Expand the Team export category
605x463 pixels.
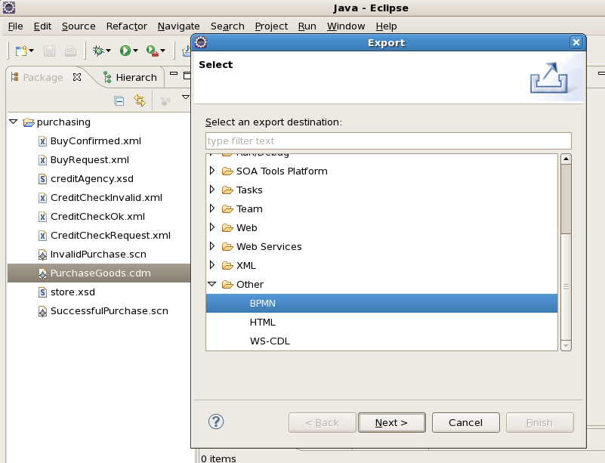pyautogui.click(x=211, y=208)
